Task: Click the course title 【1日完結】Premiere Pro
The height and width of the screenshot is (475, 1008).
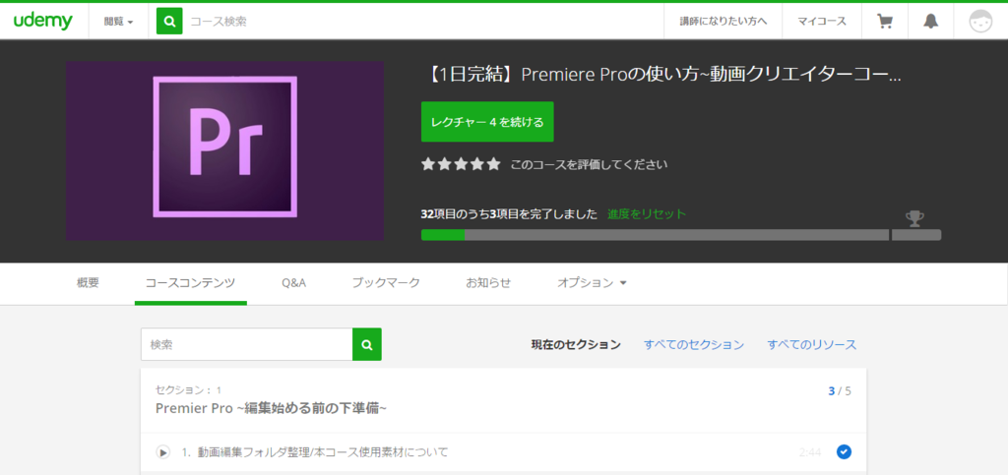Action: pos(662,75)
